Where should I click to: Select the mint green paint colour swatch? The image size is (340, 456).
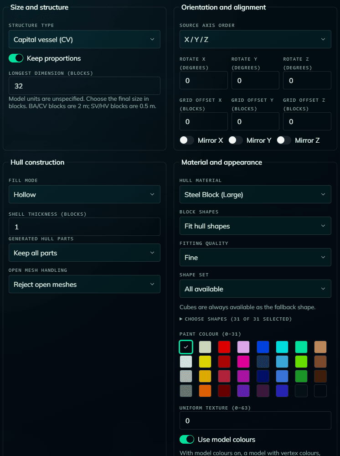301,347
